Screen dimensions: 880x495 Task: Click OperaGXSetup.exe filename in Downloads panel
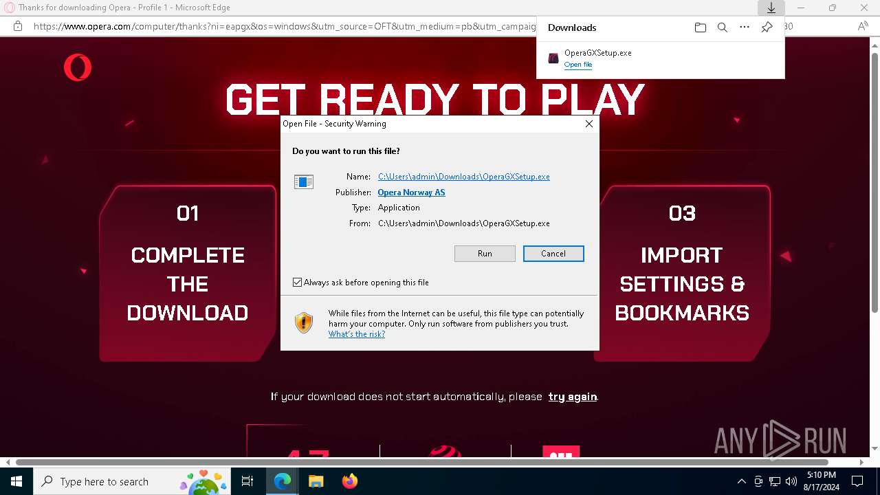click(x=597, y=53)
